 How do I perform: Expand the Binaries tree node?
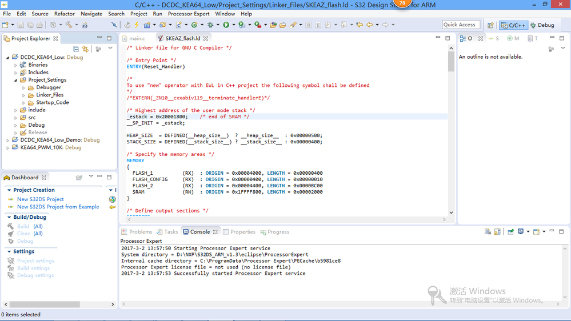tap(15, 65)
